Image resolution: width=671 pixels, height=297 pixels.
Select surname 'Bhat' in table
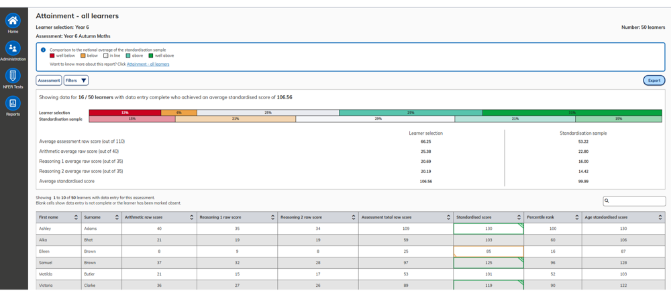pos(88,240)
